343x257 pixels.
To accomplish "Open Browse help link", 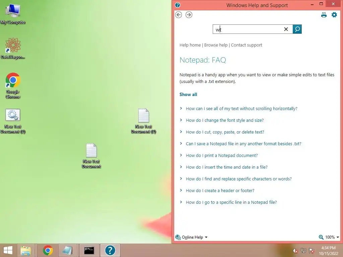I will click(x=216, y=45).
